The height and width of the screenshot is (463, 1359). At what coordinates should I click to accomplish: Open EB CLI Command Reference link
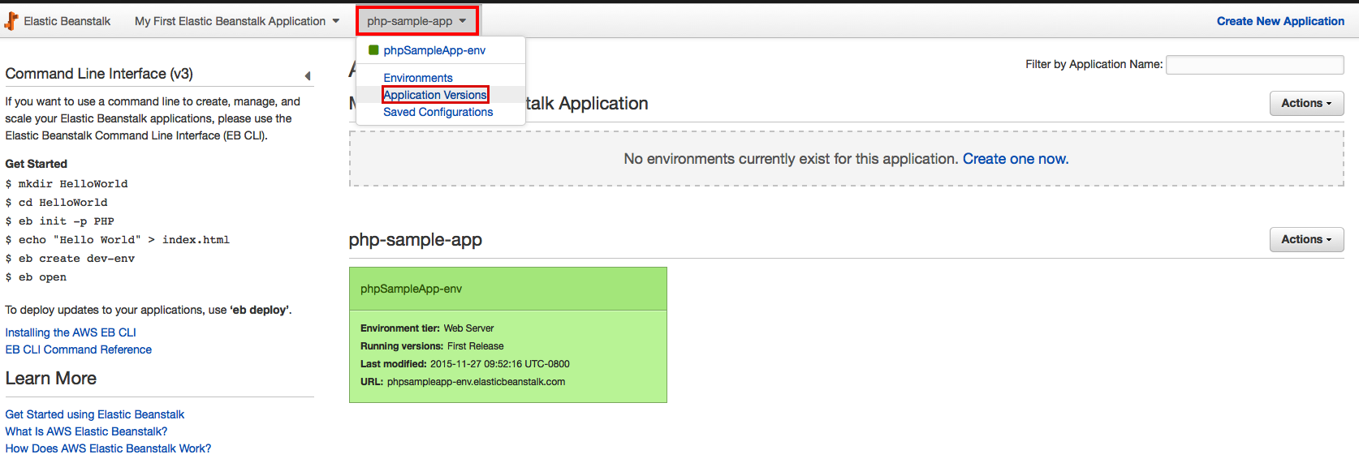point(79,349)
